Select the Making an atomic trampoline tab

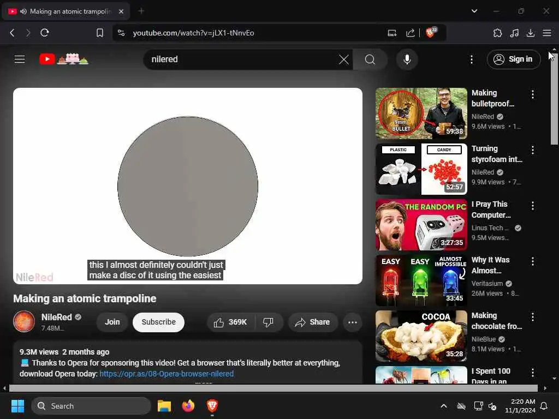click(66, 11)
